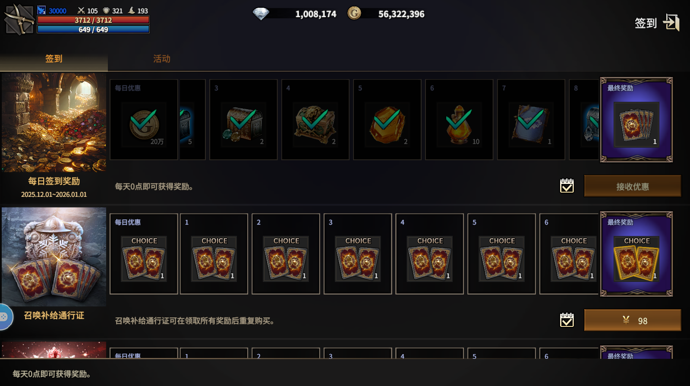Toggle calendar checkbox next to 接收优惠
Screen dimensions: 690x386
click(567, 186)
